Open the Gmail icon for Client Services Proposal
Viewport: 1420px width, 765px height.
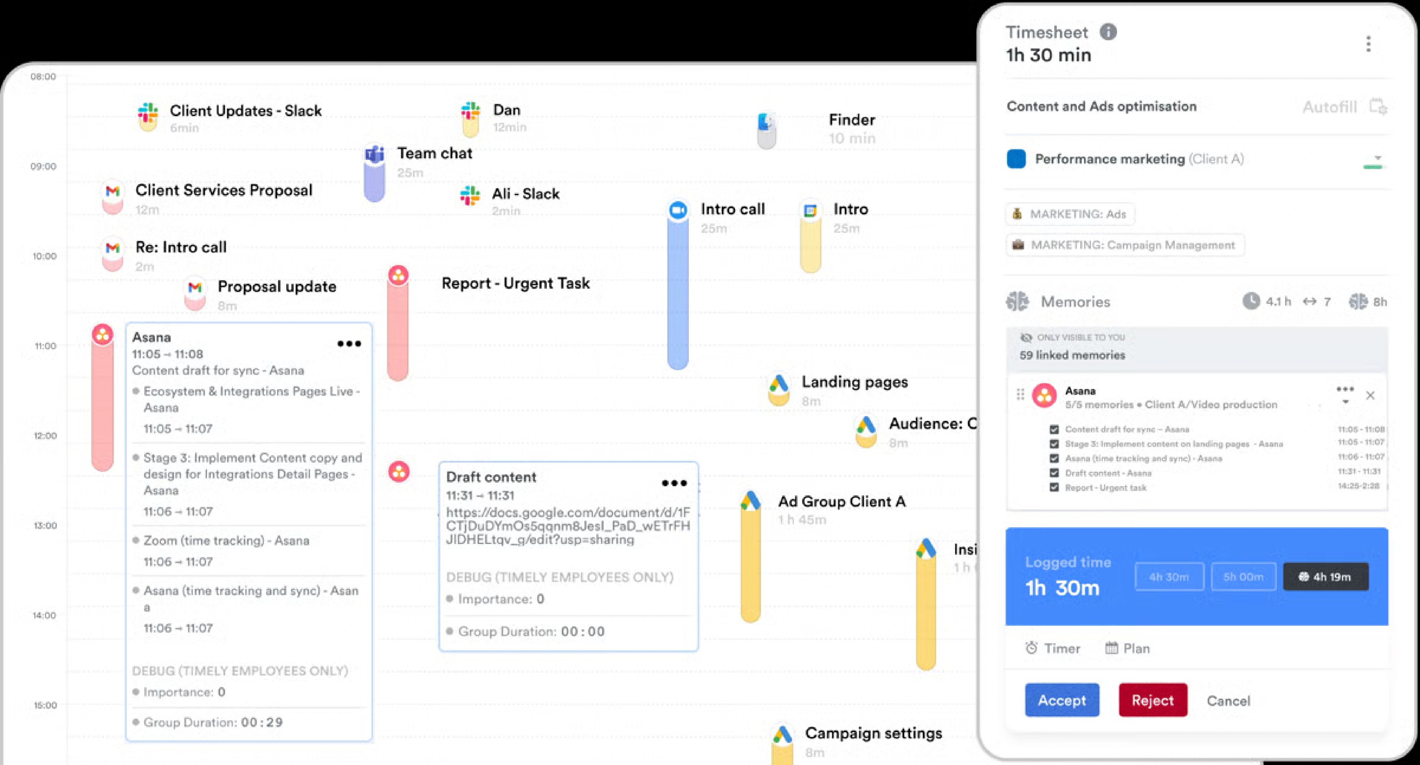[112, 191]
